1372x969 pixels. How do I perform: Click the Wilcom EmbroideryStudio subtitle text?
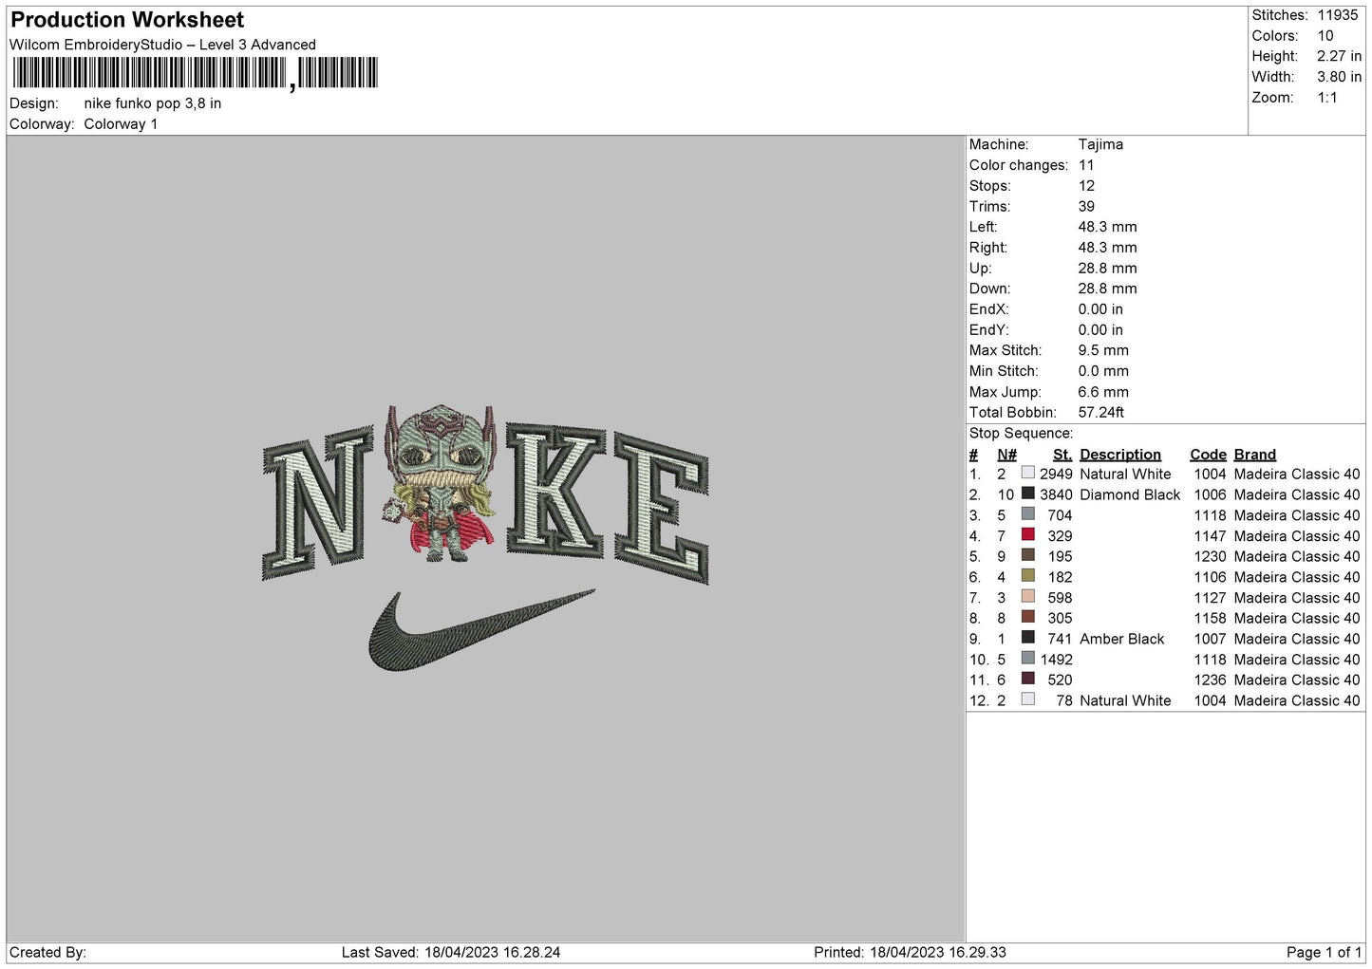pyautogui.click(x=162, y=45)
